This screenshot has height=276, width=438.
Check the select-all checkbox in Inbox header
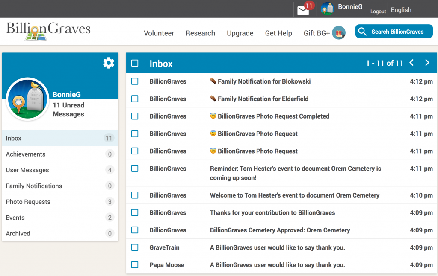coord(135,64)
